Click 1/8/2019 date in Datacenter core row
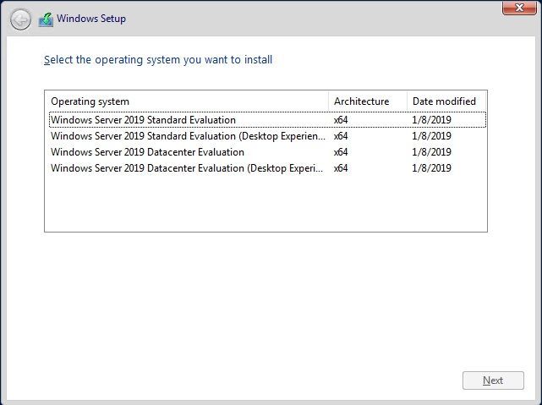The height and width of the screenshot is (405, 542). point(431,152)
